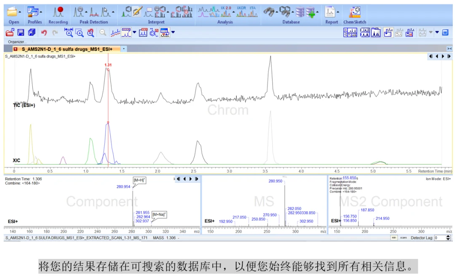Click the Detector Lag stepper arrows
455x277 pixels.
coord(448,238)
